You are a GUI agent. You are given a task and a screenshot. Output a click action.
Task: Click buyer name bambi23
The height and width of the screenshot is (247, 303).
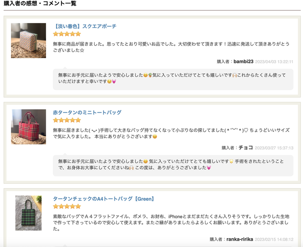(244, 62)
